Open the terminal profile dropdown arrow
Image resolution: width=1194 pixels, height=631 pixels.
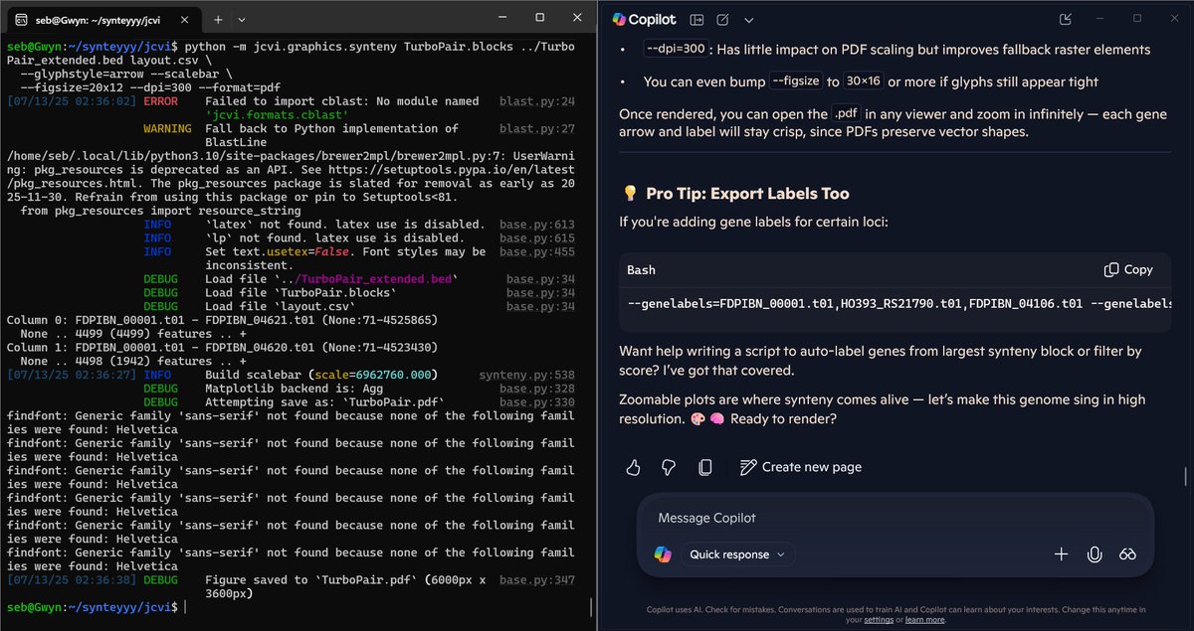[x=243, y=19]
